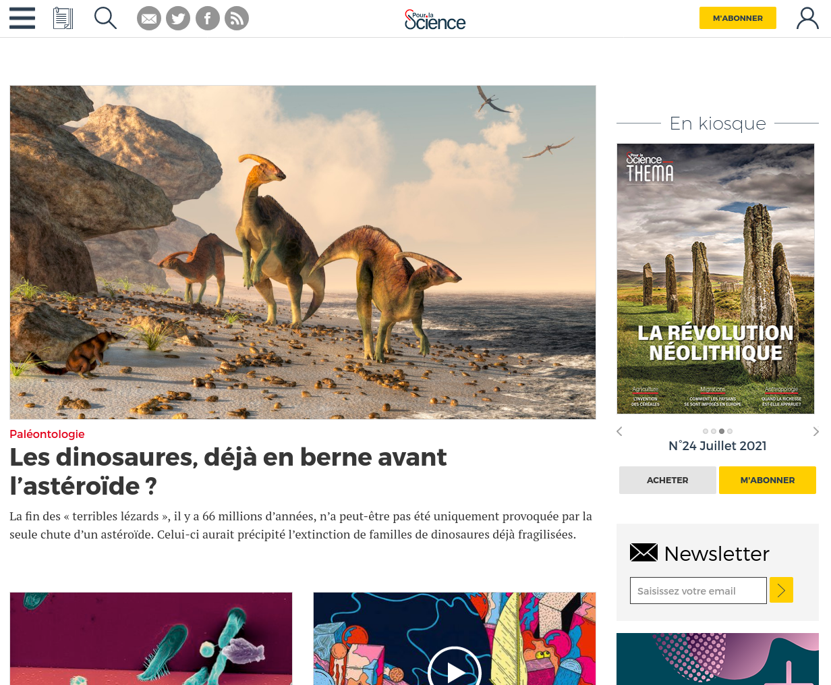Screen dimensions: 831x685
Task: Open the hamburger navigation menu
Action: pos(22,18)
